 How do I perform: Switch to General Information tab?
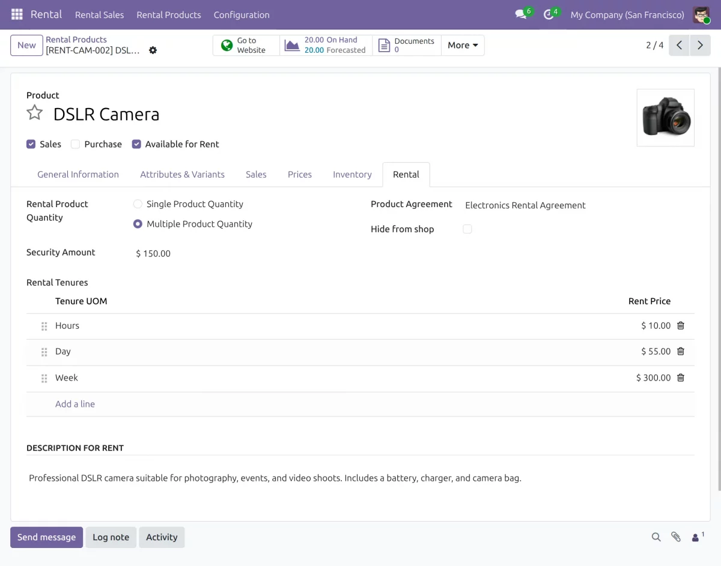point(78,174)
